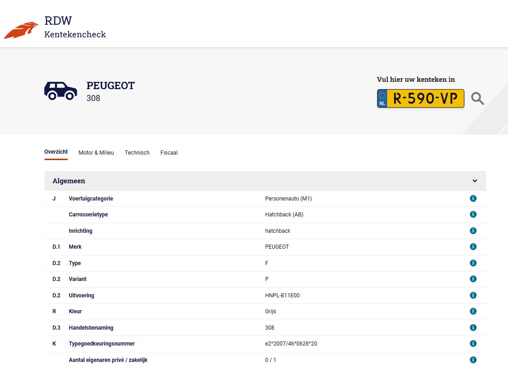Click the Aantal eigenaren privé / zakelijk label
Viewport: 508px width, 381px height.
click(x=108, y=360)
